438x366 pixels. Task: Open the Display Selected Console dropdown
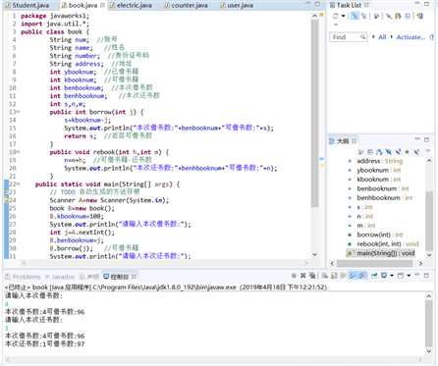tap(392, 276)
